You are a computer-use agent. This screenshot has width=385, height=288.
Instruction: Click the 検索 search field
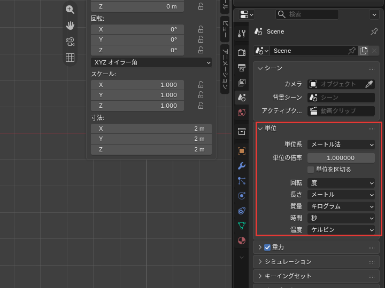(x=307, y=14)
